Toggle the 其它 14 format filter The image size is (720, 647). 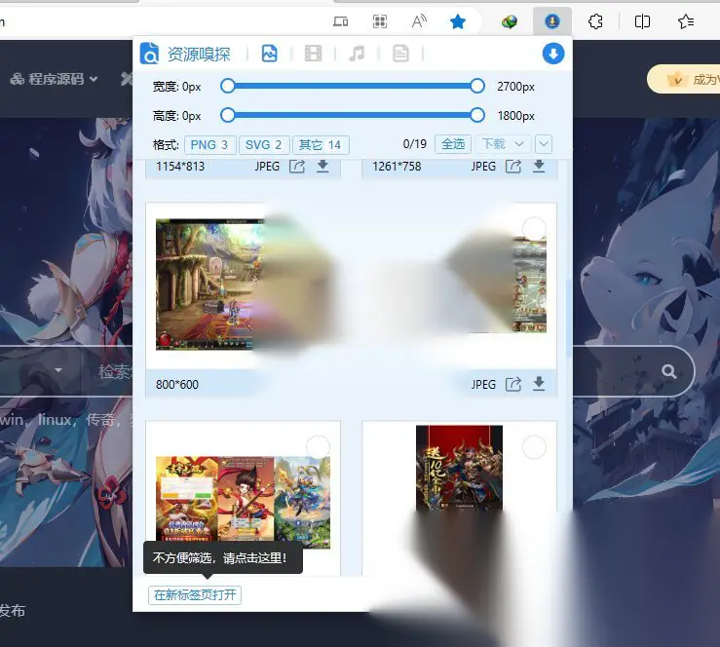coord(321,145)
